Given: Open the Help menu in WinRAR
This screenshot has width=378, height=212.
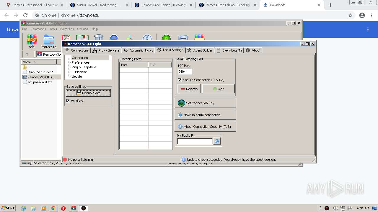Looking at the screenshot, I should (94, 29).
